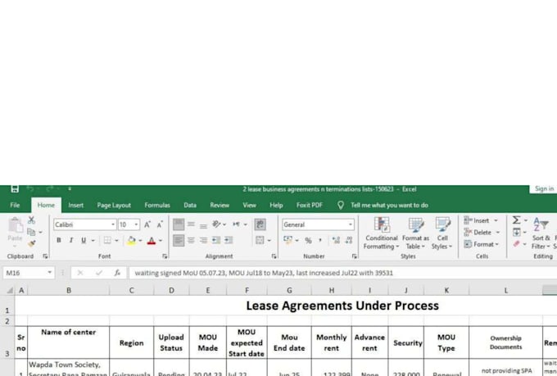Image resolution: width=557 pixels, height=376 pixels.
Task: Decrease font size with the smaller A
Action: pyautogui.click(x=160, y=224)
